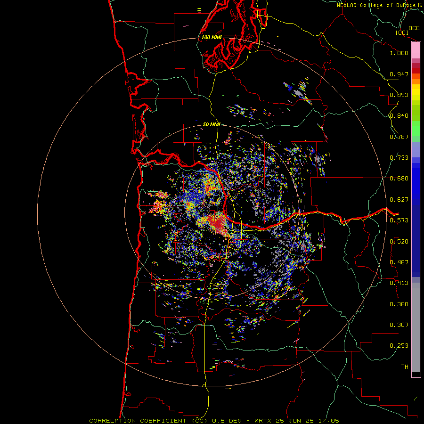
Task: Click the KRTX radar site identifier
Action: [x=263, y=421]
